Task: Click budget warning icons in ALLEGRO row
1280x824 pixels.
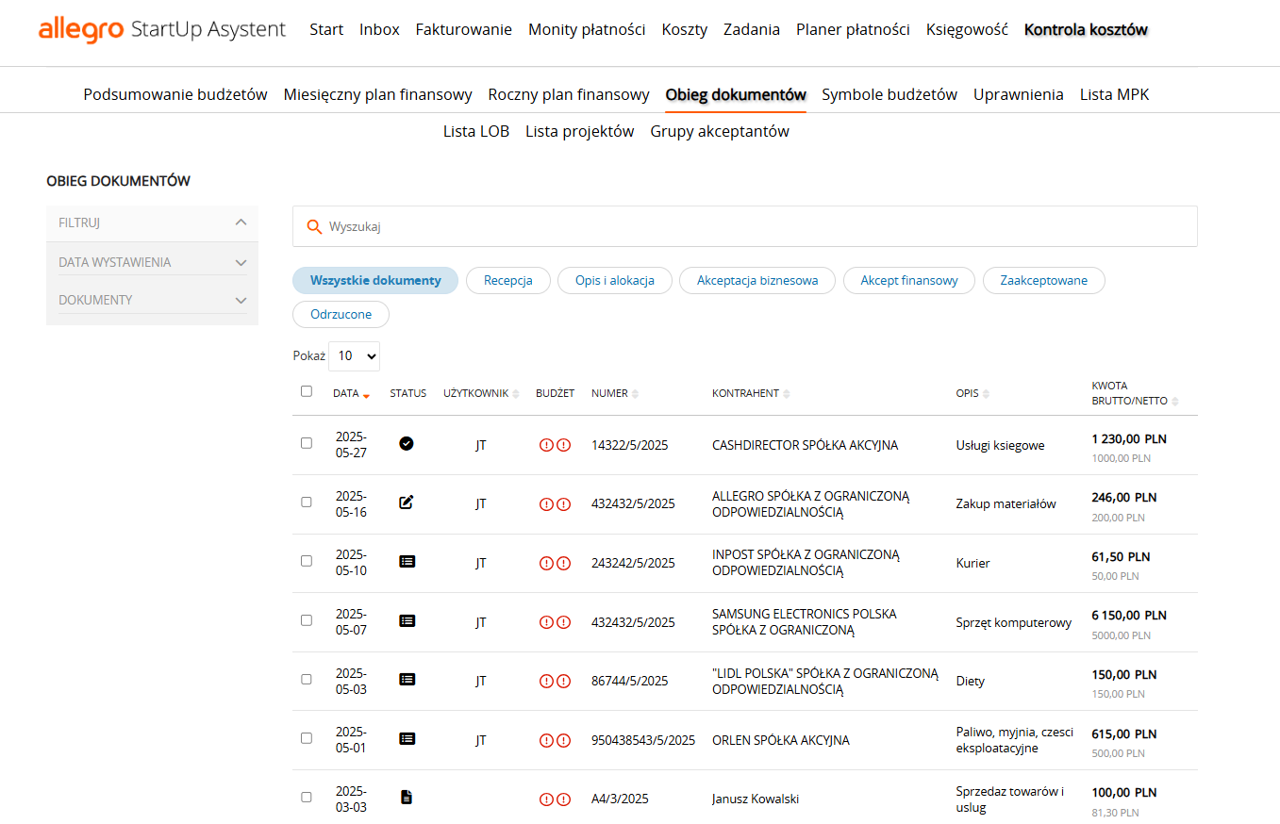Action: tap(555, 504)
